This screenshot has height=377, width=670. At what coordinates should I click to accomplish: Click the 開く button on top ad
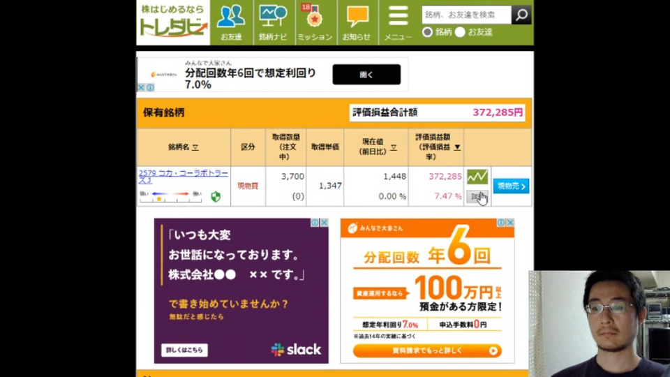coord(366,75)
